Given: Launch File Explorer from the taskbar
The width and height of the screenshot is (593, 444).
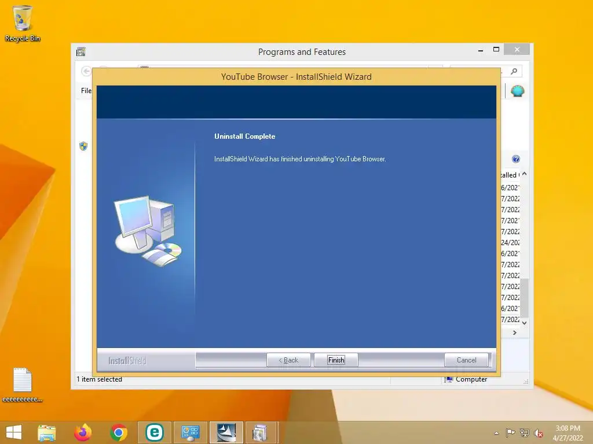Looking at the screenshot, I should [x=46, y=432].
